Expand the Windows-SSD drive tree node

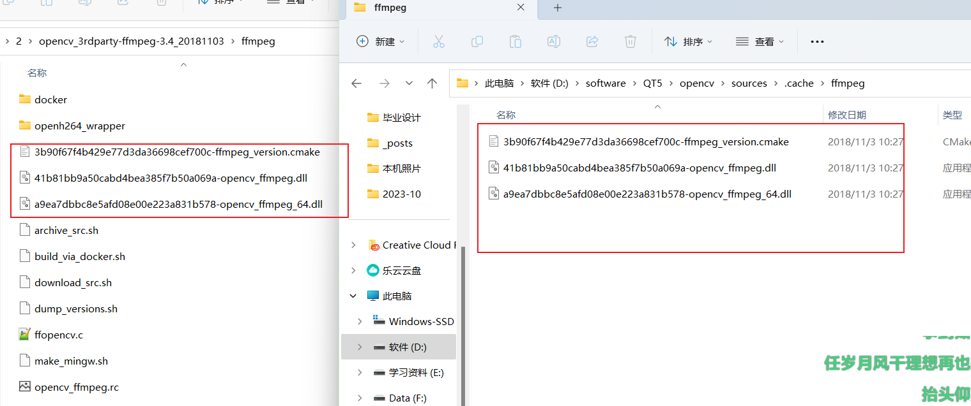coord(360,321)
